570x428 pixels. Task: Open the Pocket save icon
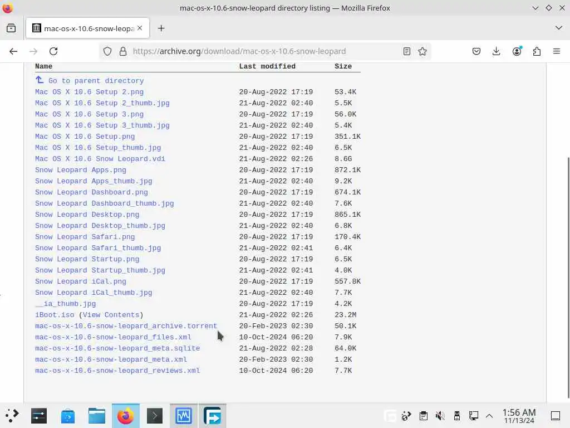[x=476, y=51]
